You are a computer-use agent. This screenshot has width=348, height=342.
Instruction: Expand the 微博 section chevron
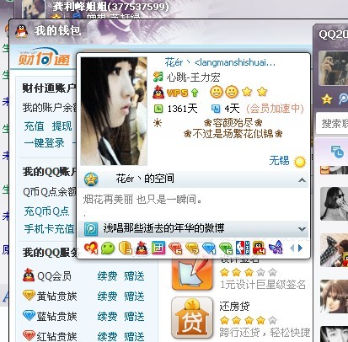[x=302, y=229]
